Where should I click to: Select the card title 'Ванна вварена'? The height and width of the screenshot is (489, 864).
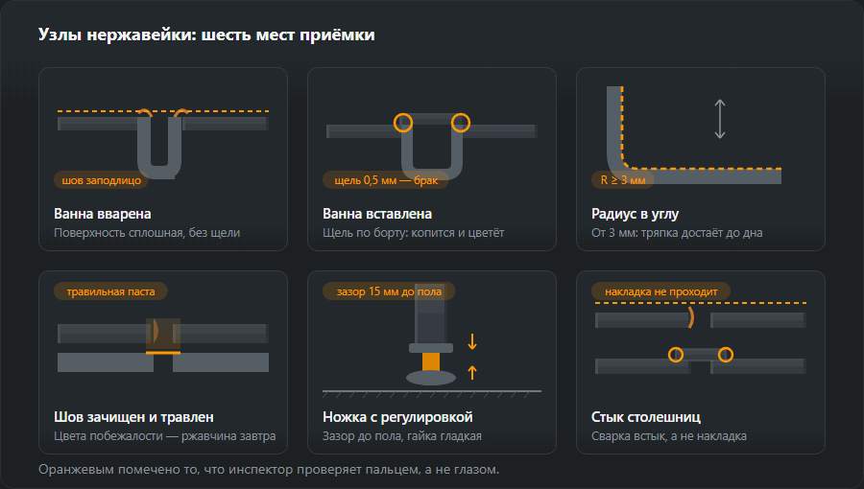103,214
